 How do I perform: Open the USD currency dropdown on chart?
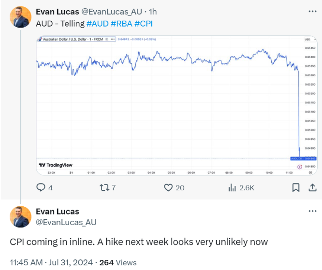(310, 39)
